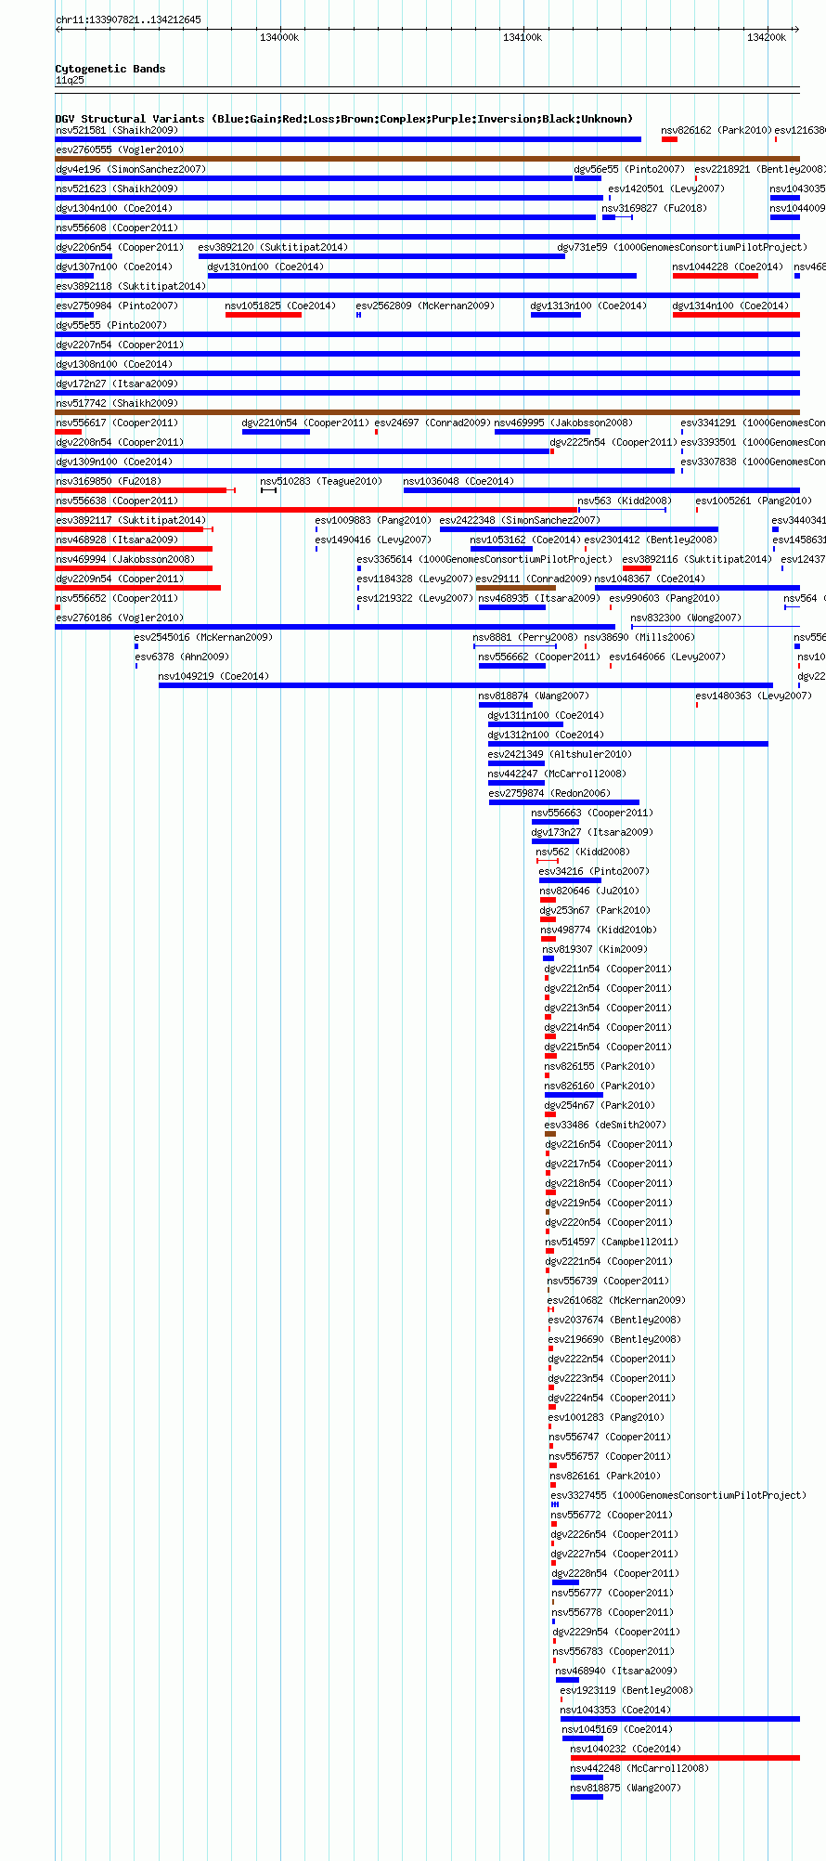
Task: Open nsv1049219 (Coe2014) variant
Action: pyautogui.click(x=213, y=676)
